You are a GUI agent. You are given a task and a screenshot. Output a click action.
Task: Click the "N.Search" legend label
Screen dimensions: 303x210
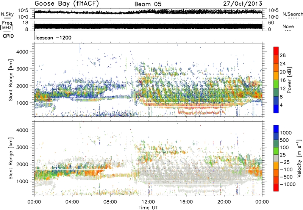click(x=293, y=14)
